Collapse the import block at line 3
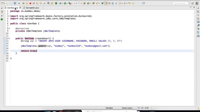Viewport: 200px width, 112px height. pos(9,16)
